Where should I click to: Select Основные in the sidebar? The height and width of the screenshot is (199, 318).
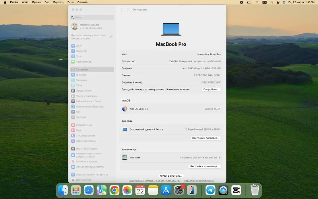(92, 69)
